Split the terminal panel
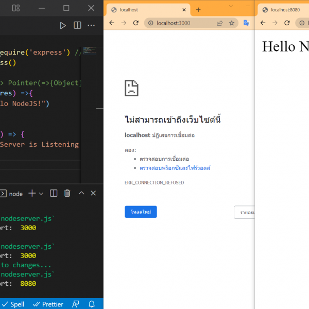 pos(54,193)
